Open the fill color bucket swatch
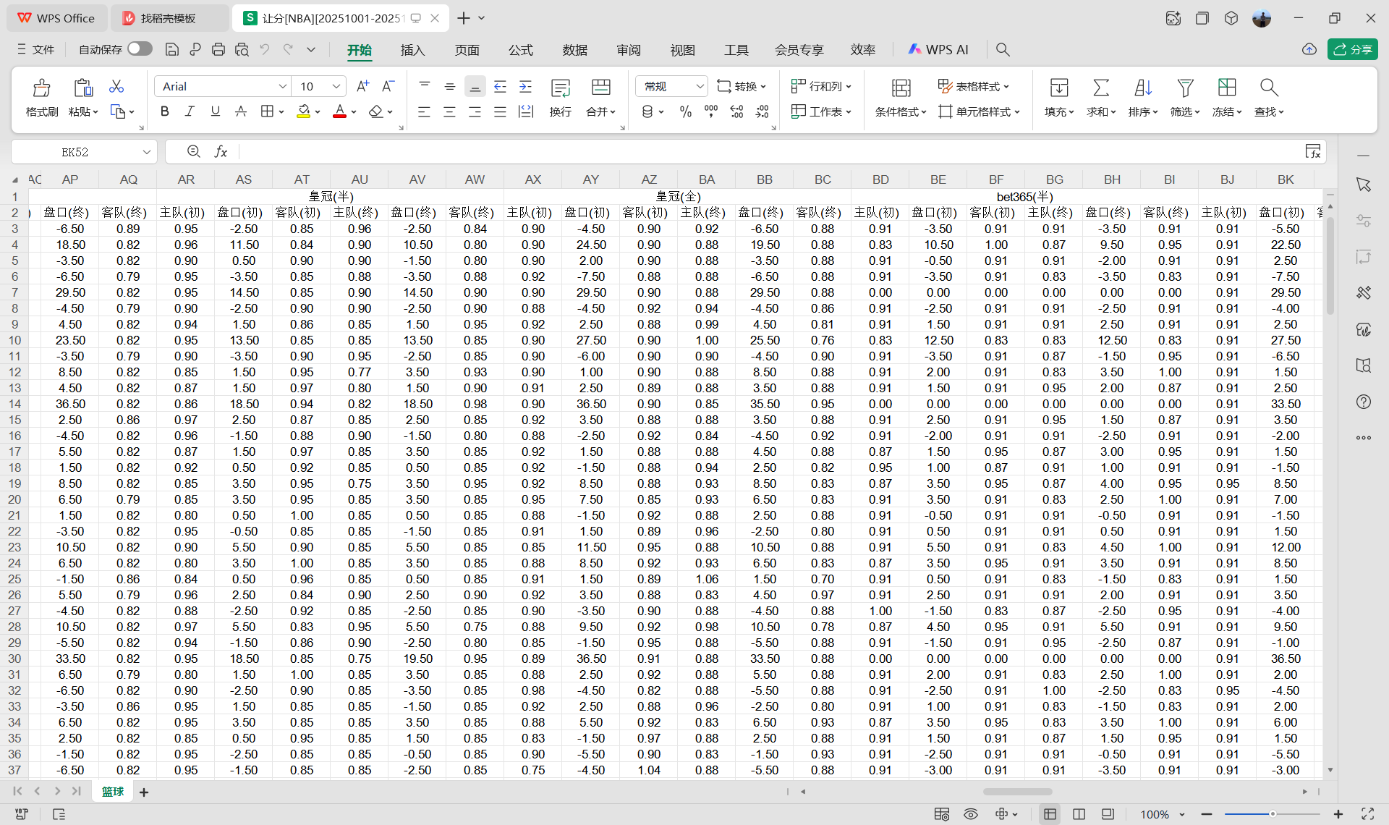The width and height of the screenshot is (1389, 825). [x=304, y=111]
